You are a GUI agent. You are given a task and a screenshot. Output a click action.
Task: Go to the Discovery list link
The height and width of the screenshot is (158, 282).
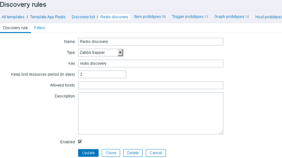[x=83, y=17]
